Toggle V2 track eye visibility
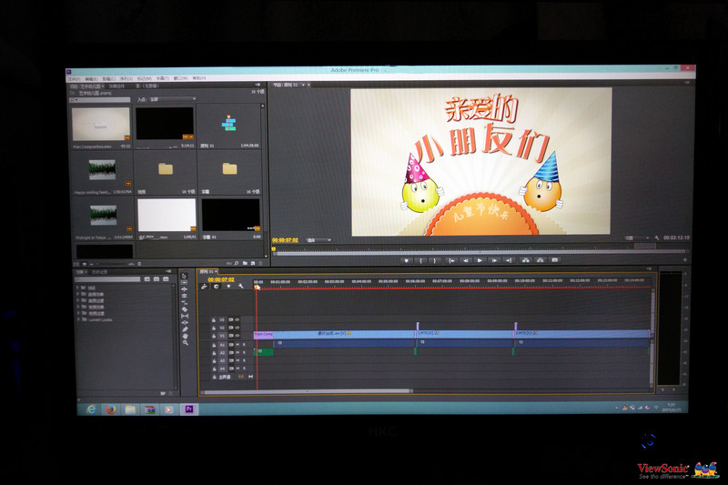728x485 pixels. [x=237, y=328]
